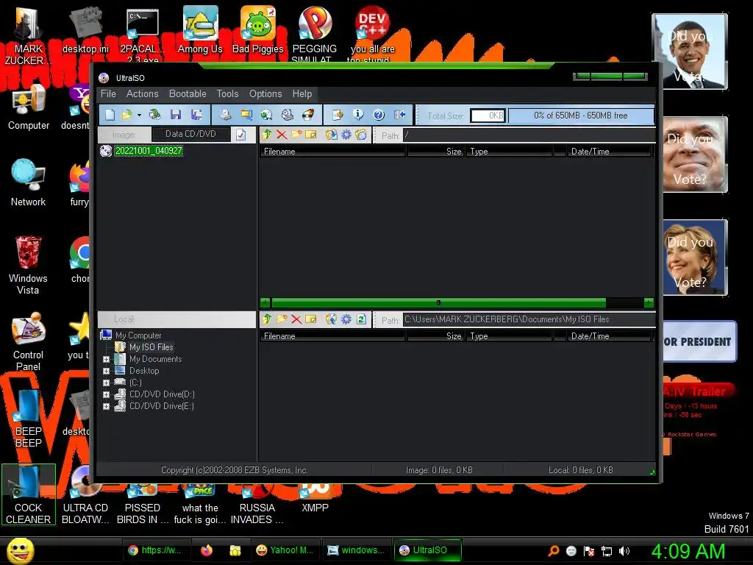
Task: Click the document with star toolbar icon
Action: click(338, 115)
